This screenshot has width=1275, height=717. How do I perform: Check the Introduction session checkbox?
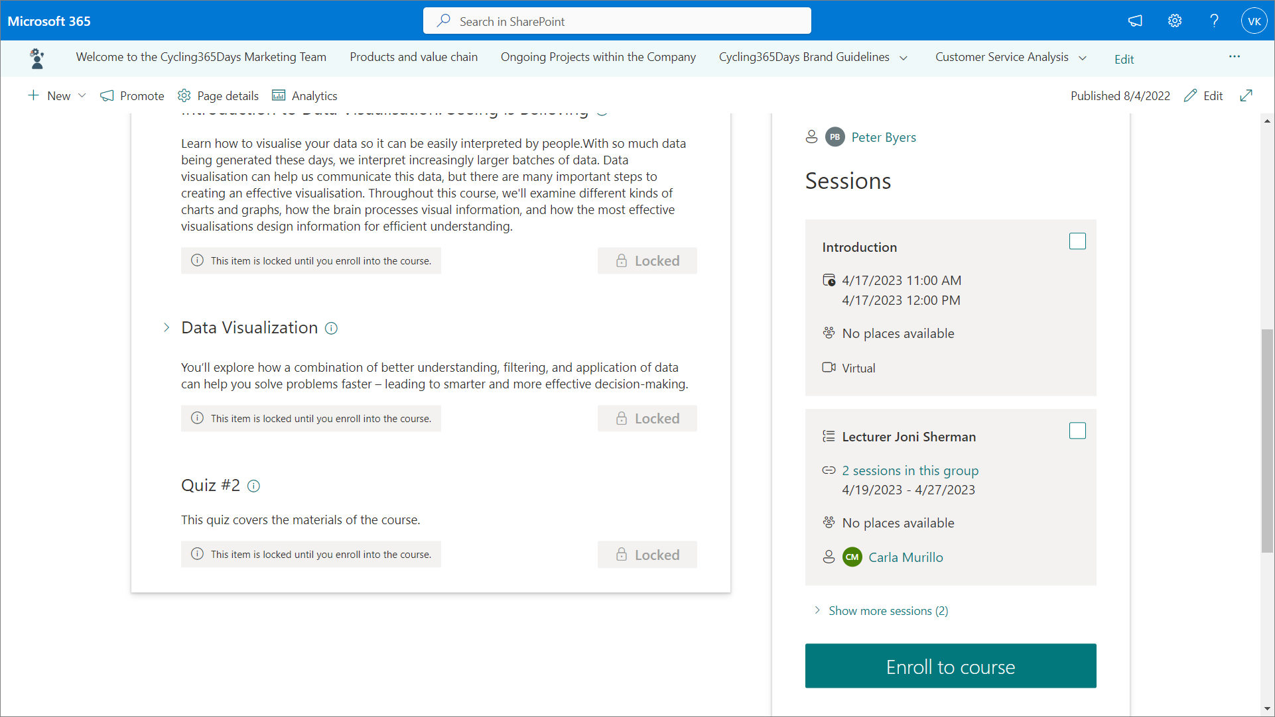point(1077,241)
